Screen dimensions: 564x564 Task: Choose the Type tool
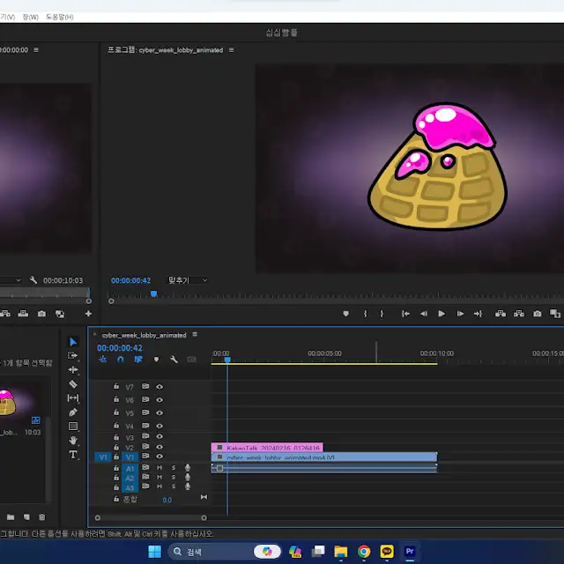[73, 455]
